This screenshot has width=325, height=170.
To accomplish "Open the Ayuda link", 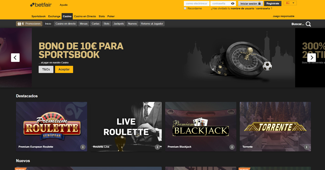I will point(64,5).
